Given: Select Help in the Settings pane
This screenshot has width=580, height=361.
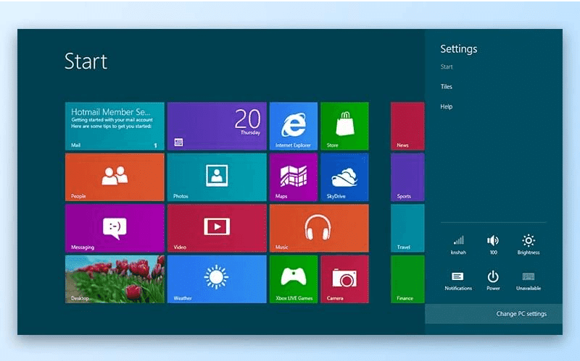Looking at the screenshot, I should click(x=446, y=106).
